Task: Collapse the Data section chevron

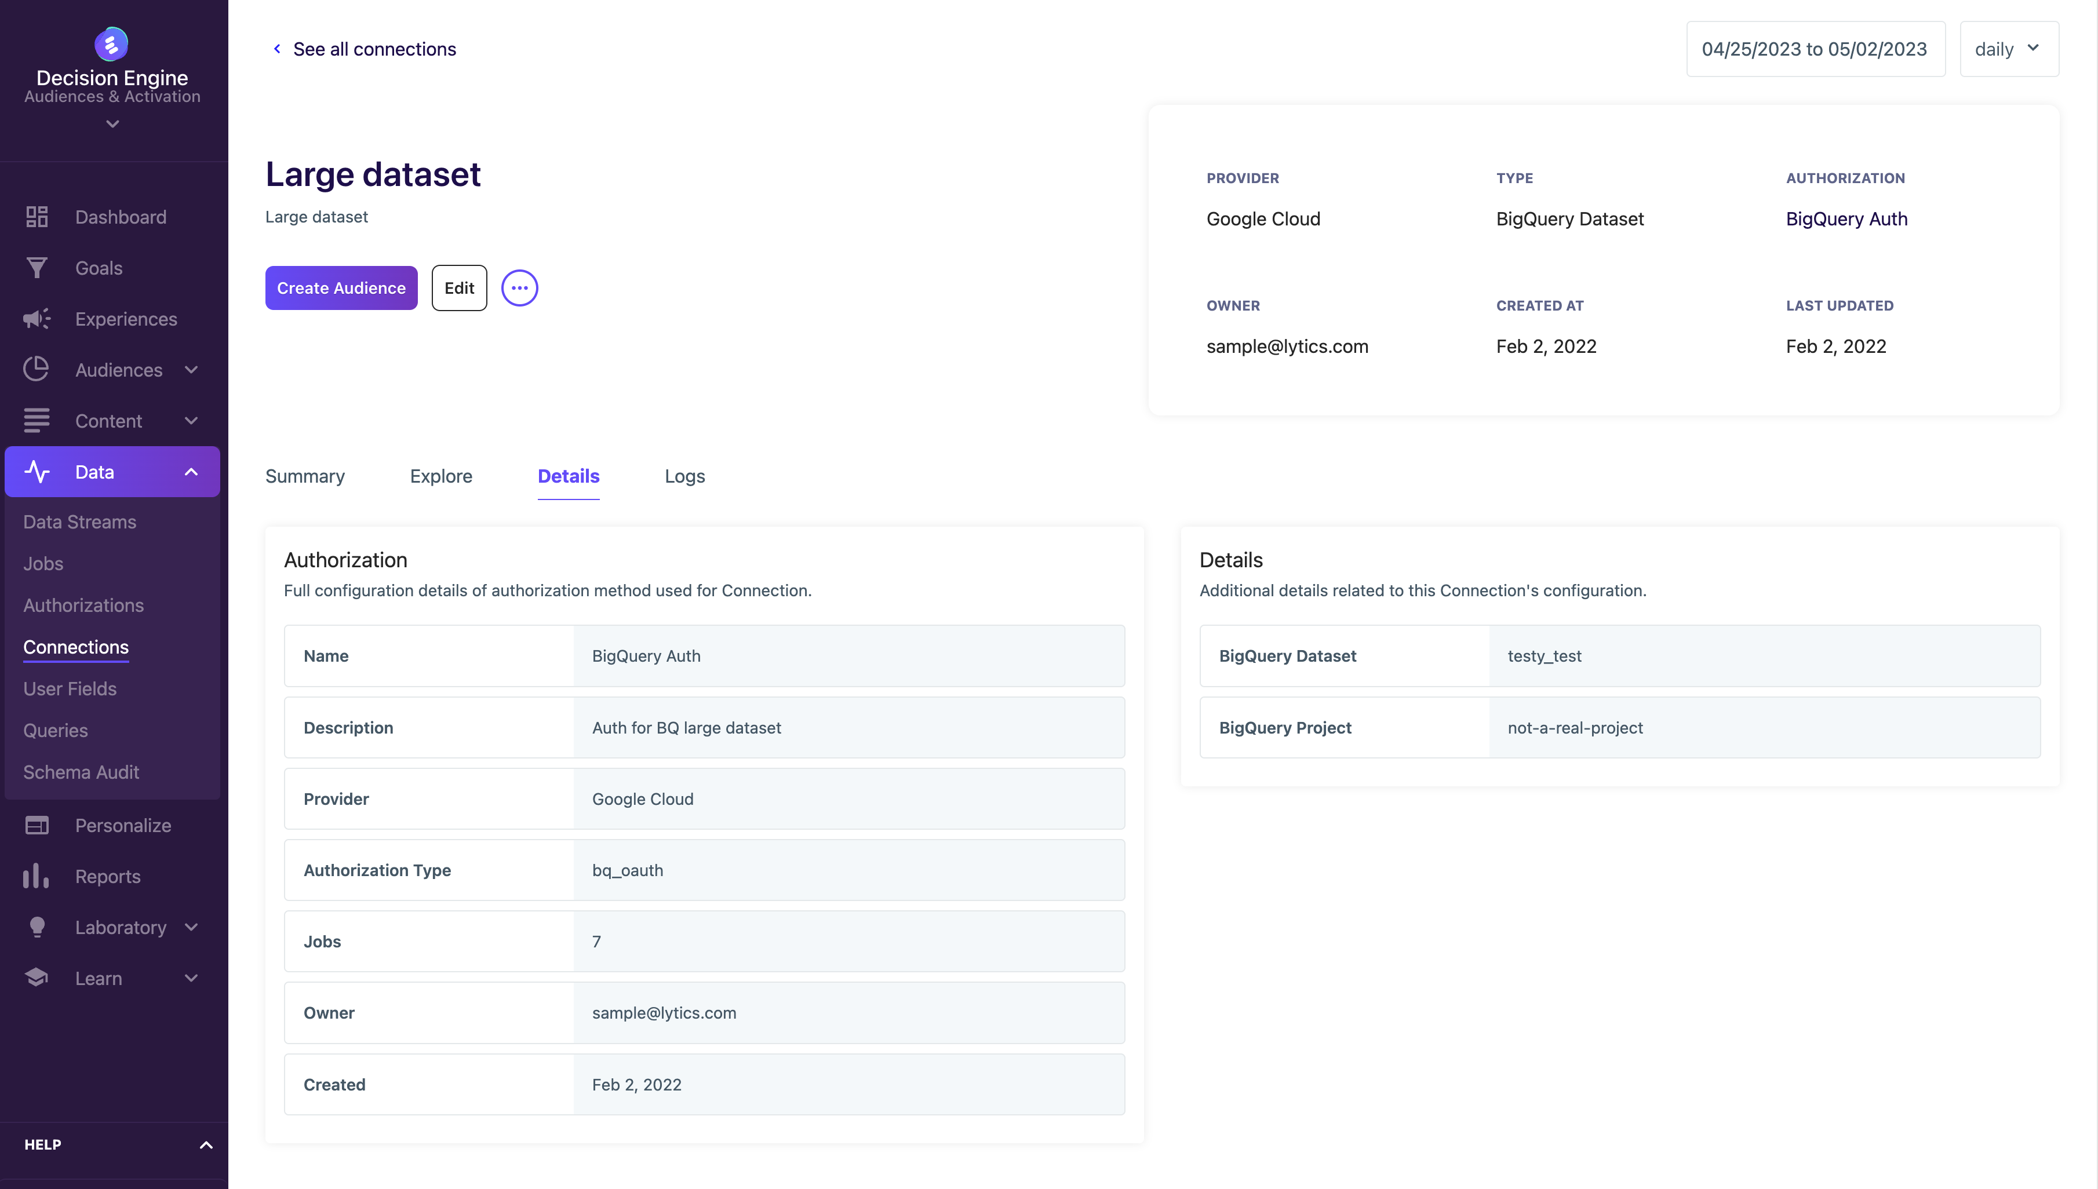Action: pos(192,472)
